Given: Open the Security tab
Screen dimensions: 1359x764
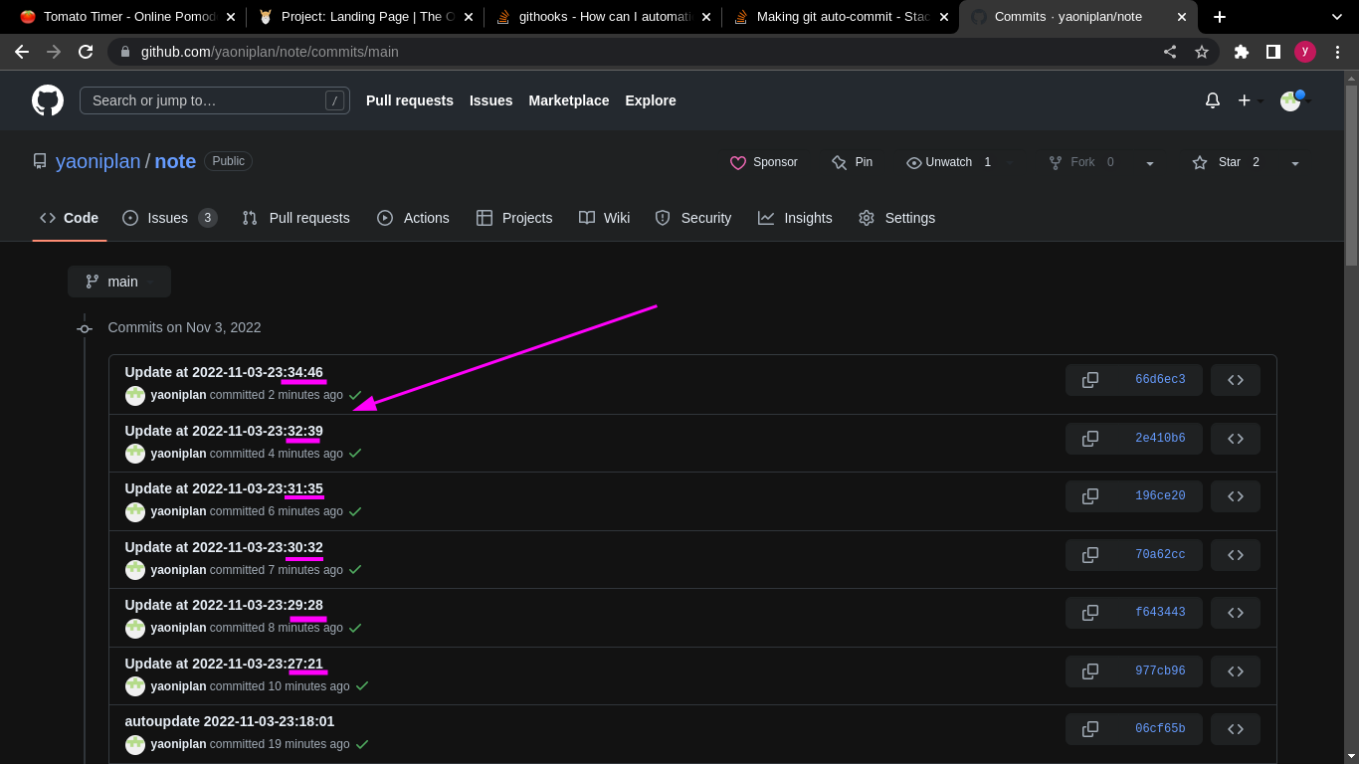Looking at the screenshot, I should click(692, 218).
